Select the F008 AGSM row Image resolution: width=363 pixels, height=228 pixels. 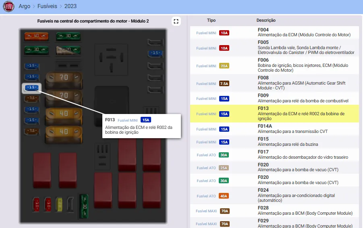(274, 83)
